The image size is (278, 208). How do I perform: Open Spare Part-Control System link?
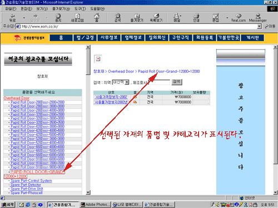31,181
